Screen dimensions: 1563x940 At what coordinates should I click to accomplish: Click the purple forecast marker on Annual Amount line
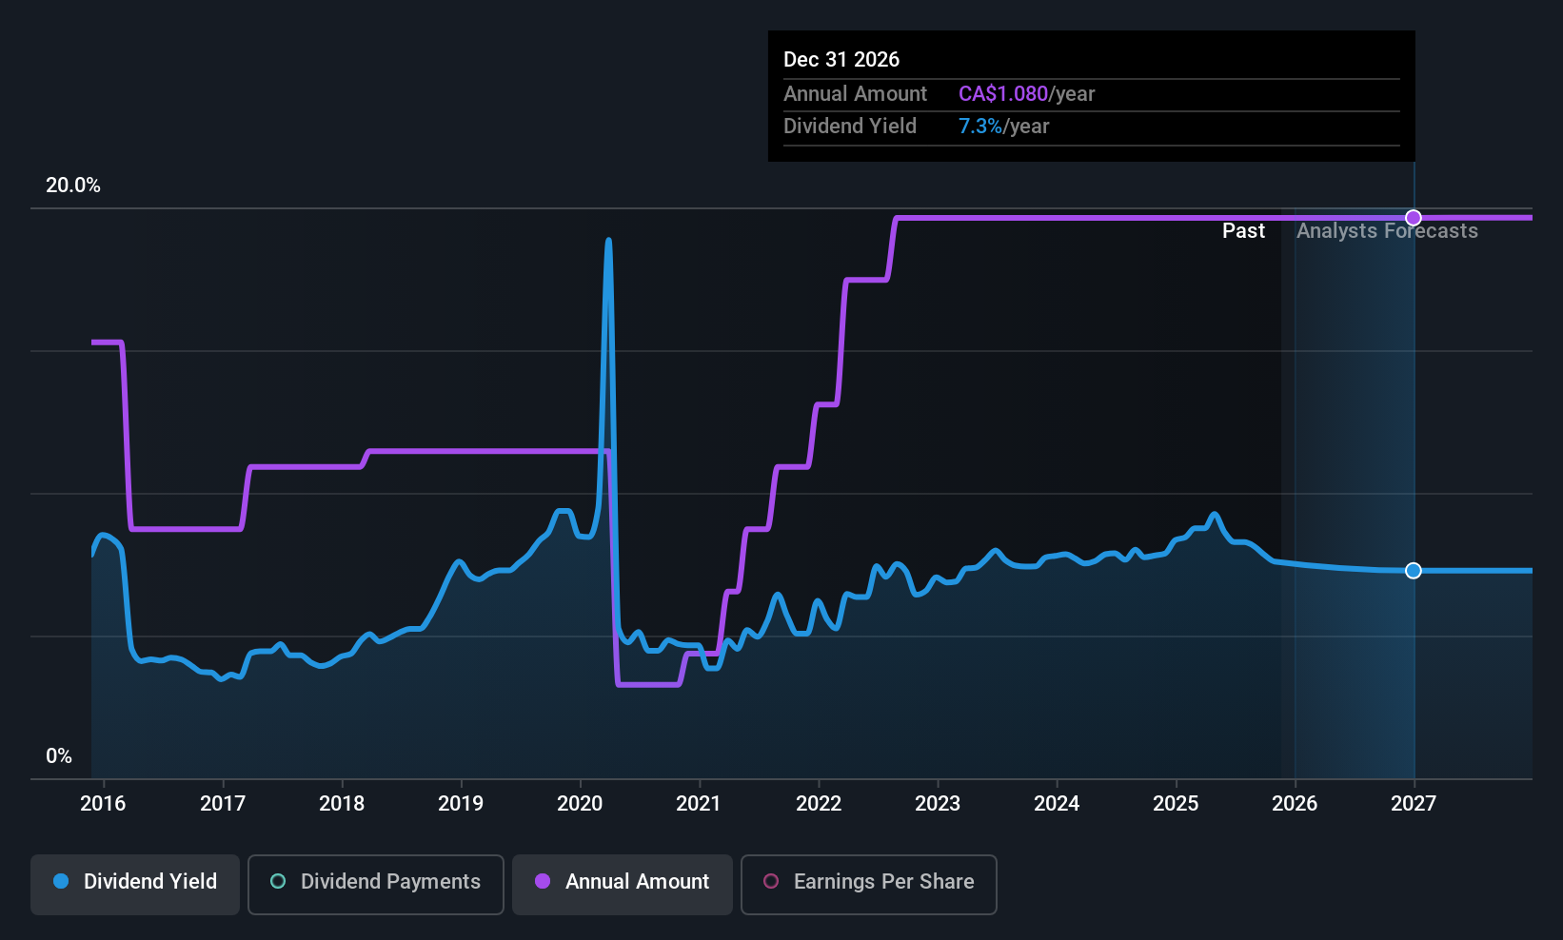click(1413, 217)
